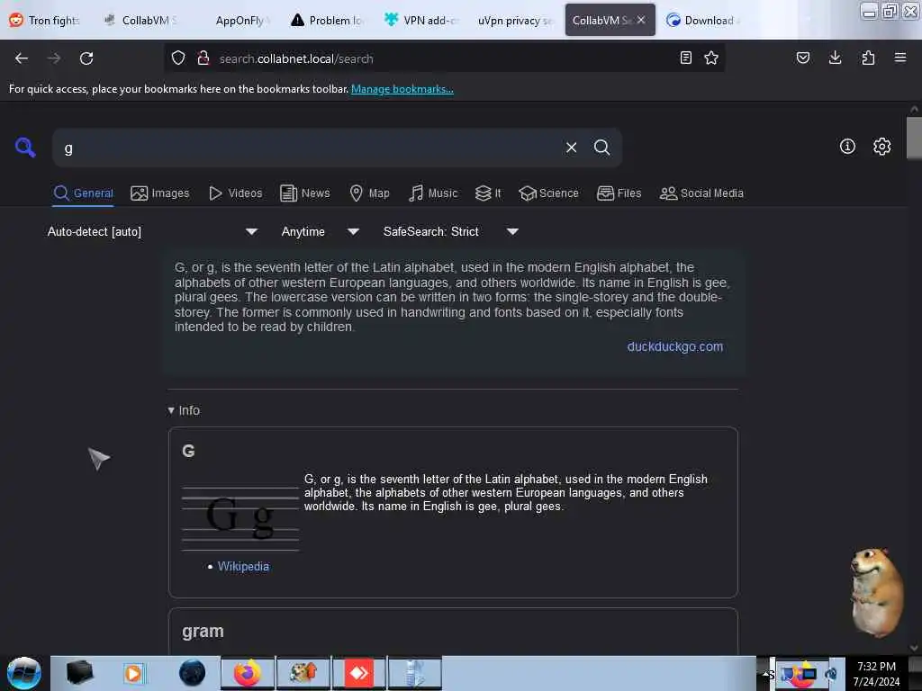Bookmark this page with the star icon

(x=711, y=58)
